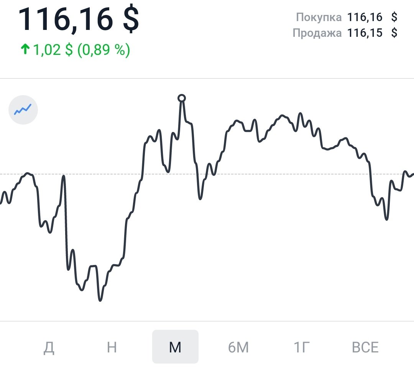Open the 1Г (one year) period tab
This screenshot has width=414, height=367.
coord(302,347)
